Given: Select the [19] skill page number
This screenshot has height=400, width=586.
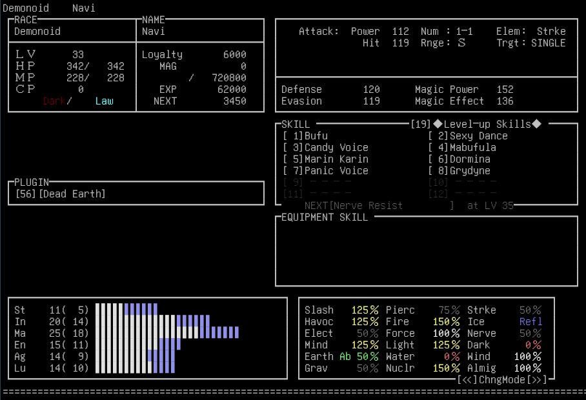Looking at the screenshot, I should [x=421, y=124].
